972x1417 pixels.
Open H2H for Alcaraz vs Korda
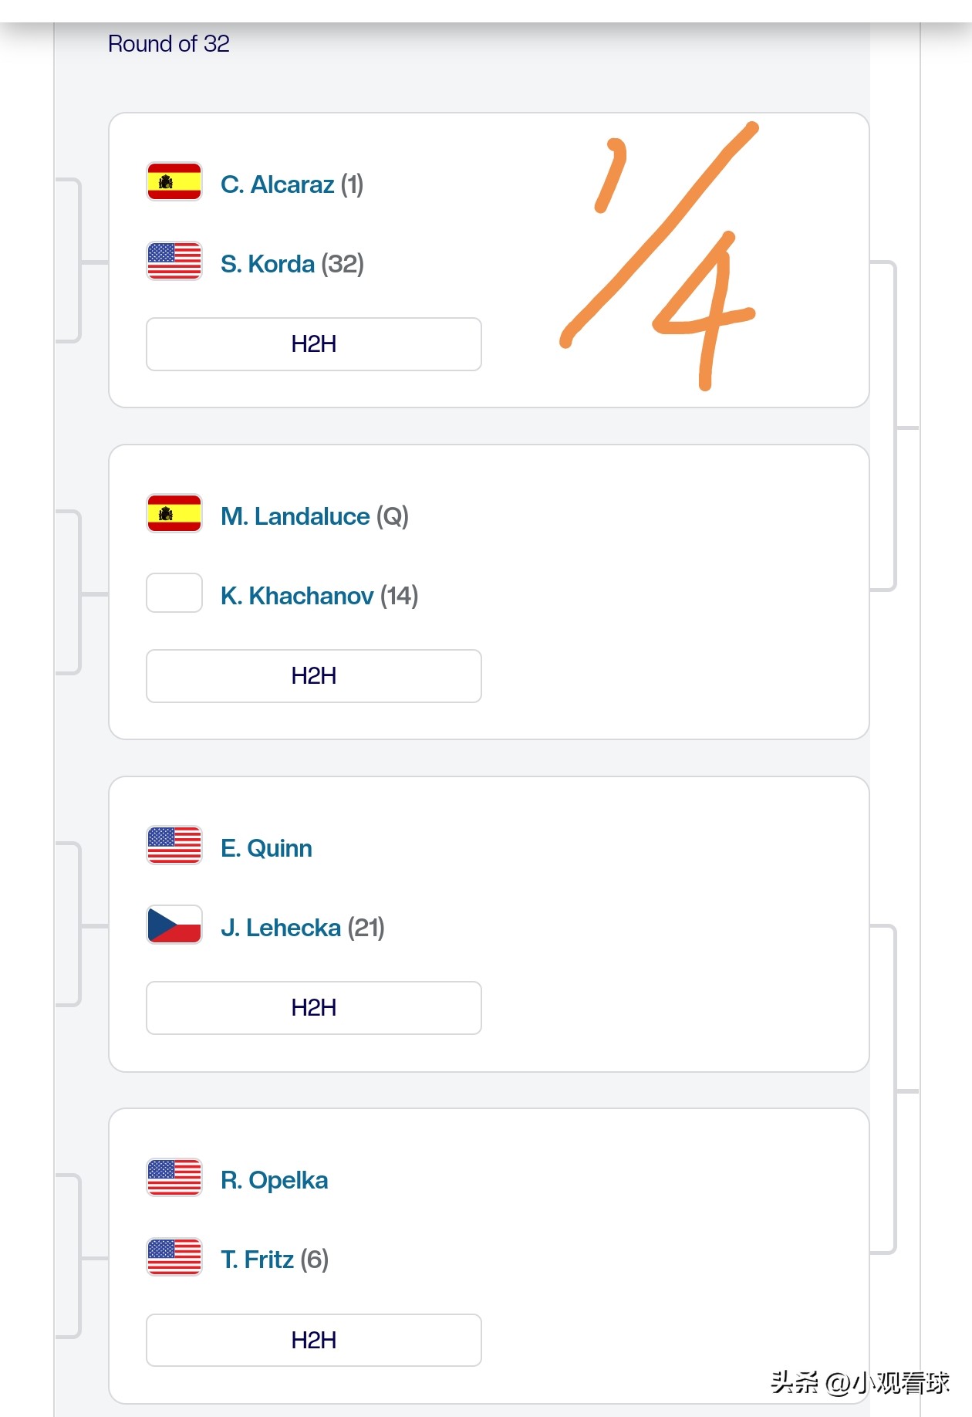coord(313,344)
